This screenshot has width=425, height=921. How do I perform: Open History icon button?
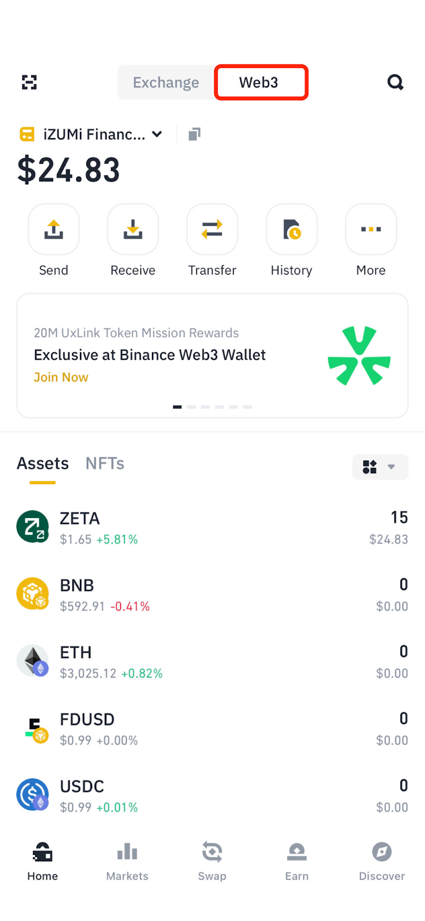point(291,230)
